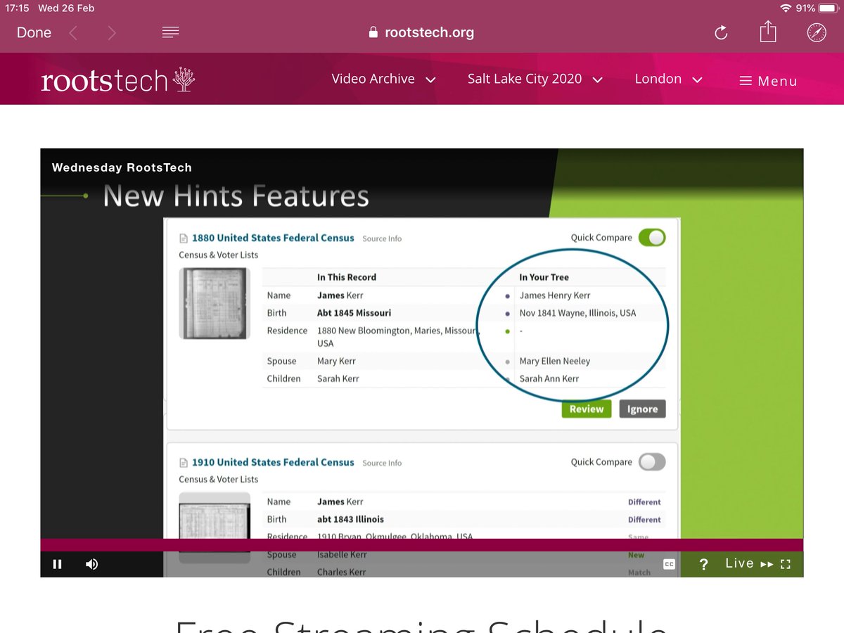Ignore the 1880 census hint

642,409
